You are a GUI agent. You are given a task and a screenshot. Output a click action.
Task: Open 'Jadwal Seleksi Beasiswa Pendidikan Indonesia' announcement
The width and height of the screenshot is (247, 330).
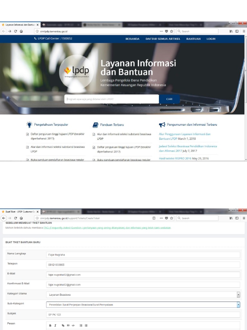188,148
